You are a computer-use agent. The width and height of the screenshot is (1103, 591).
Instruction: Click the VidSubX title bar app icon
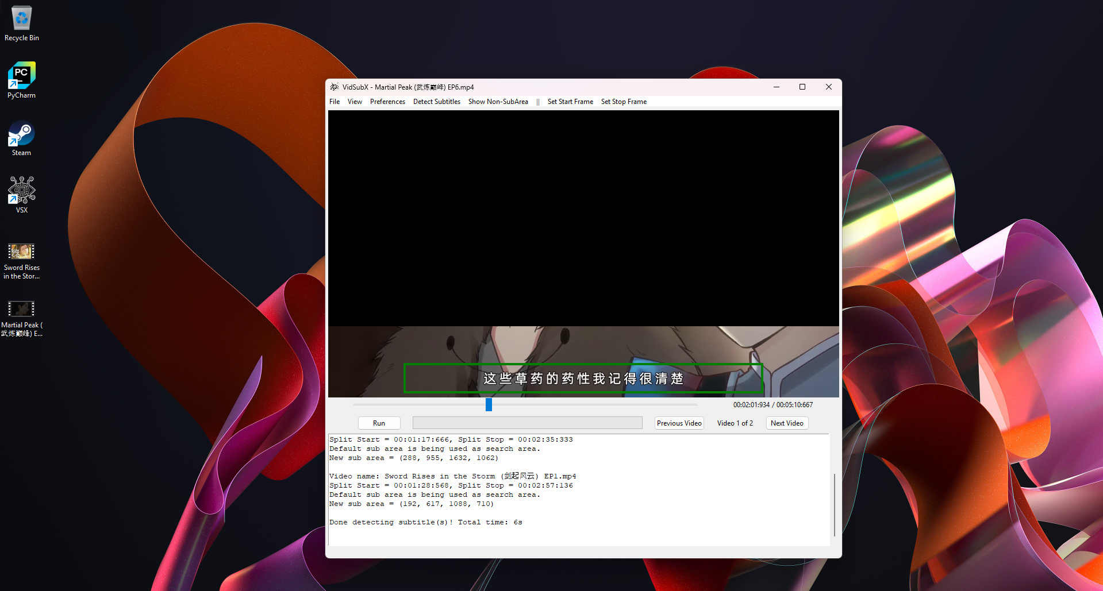335,87
